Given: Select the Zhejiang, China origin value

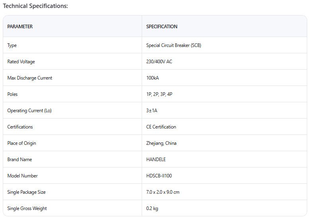Looking at the screenshot, I should (x=161, y=143).
